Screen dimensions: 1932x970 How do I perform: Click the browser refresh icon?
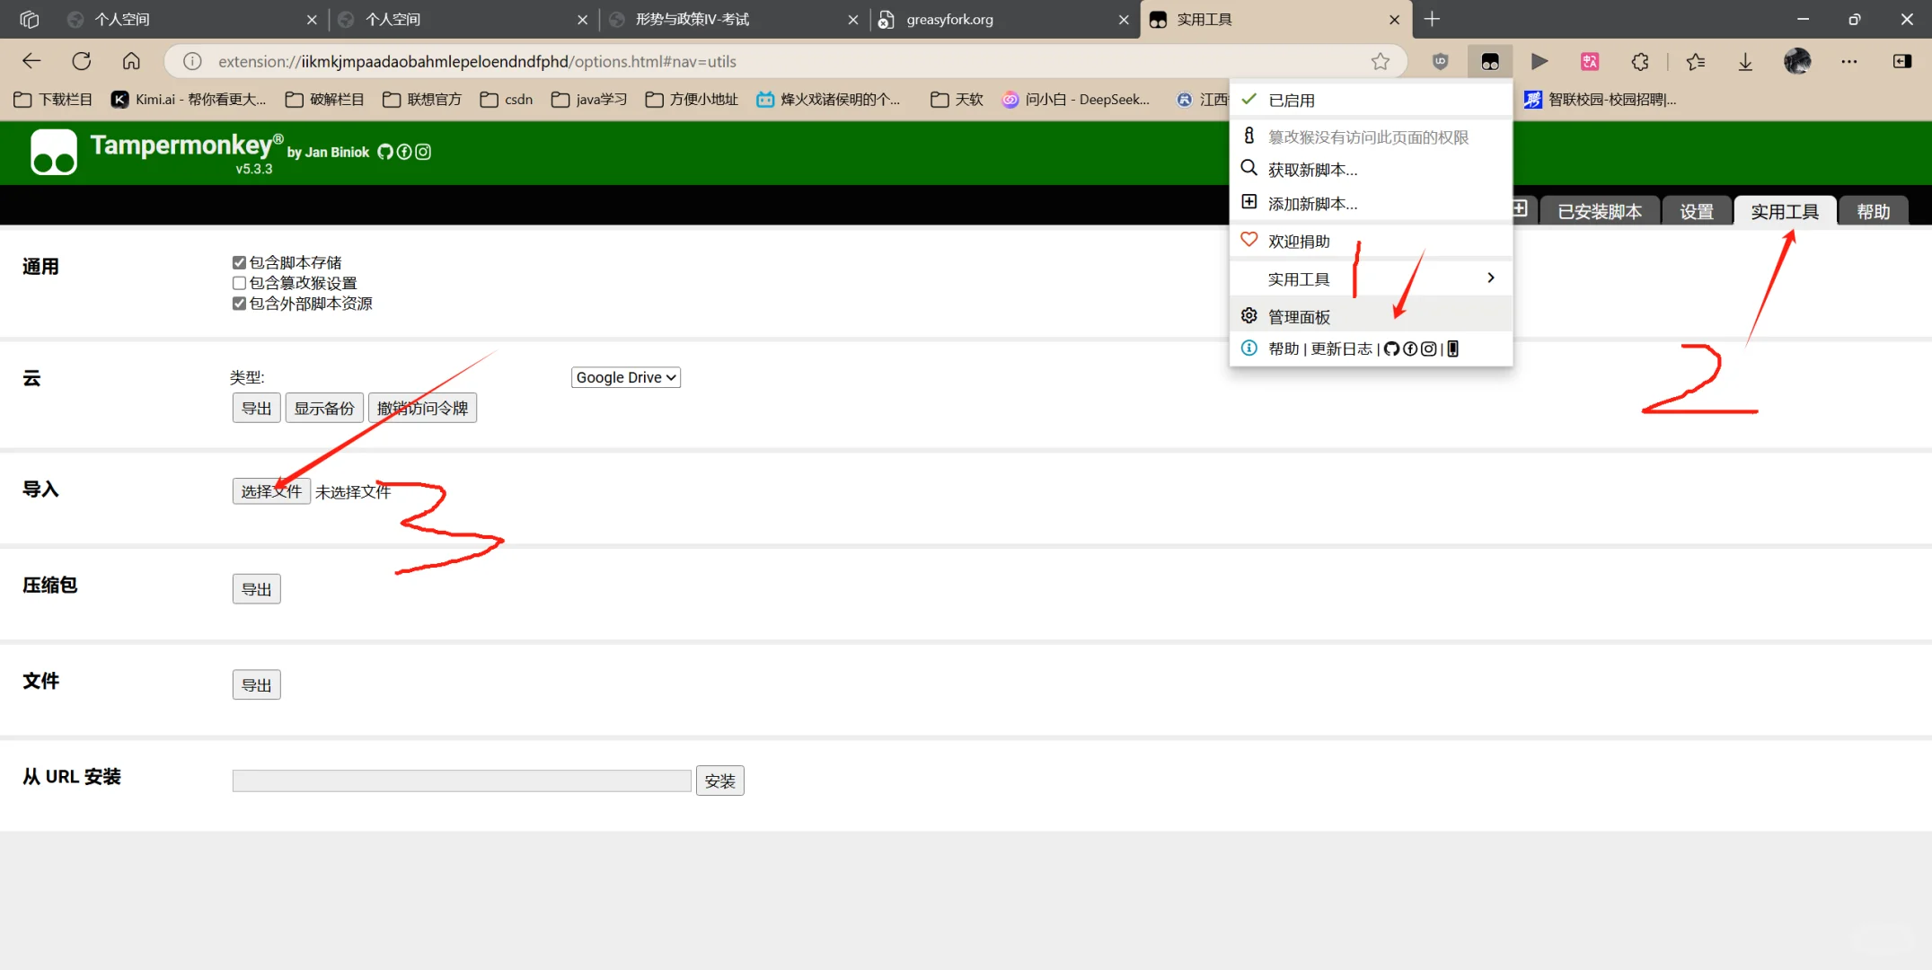pyautogui.click(x=82, y=61)
